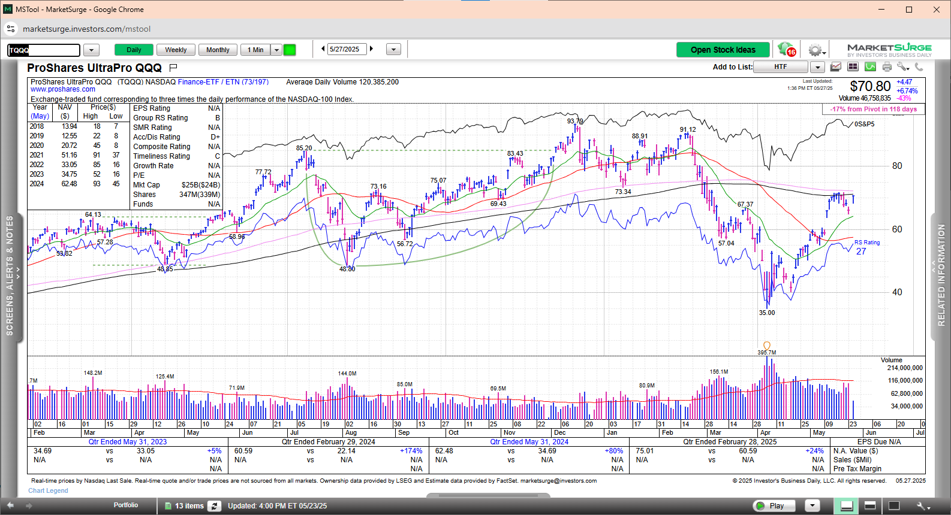Switch the chart to the Daily timeframe
The image size is (951, 515).
[134, 50]
